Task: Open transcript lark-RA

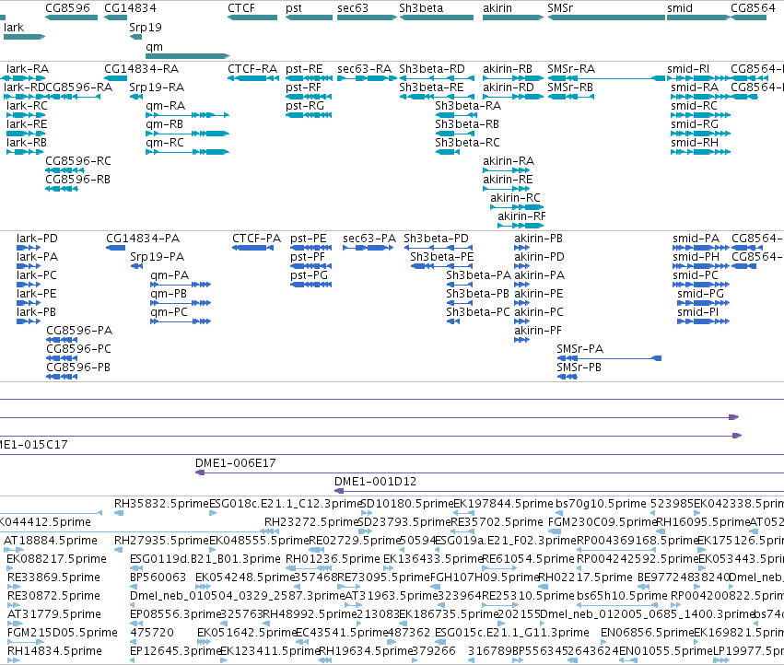Action: pos(28,69)
